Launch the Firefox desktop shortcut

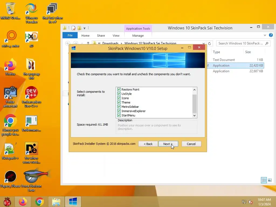coord(10,67)
